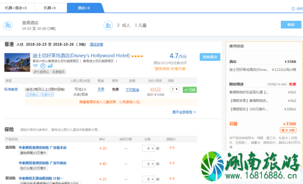Click the 无早 meal link
Screen dimensions: 303x184
pos(100,89)
